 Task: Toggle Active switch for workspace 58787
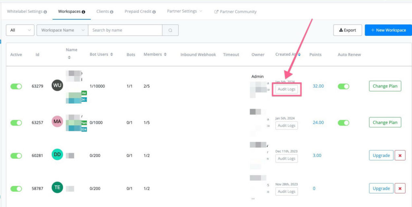(x=16, y=188)
